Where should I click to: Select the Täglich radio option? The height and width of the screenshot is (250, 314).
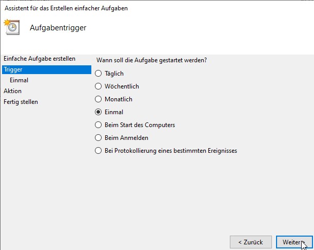(99, 74)
